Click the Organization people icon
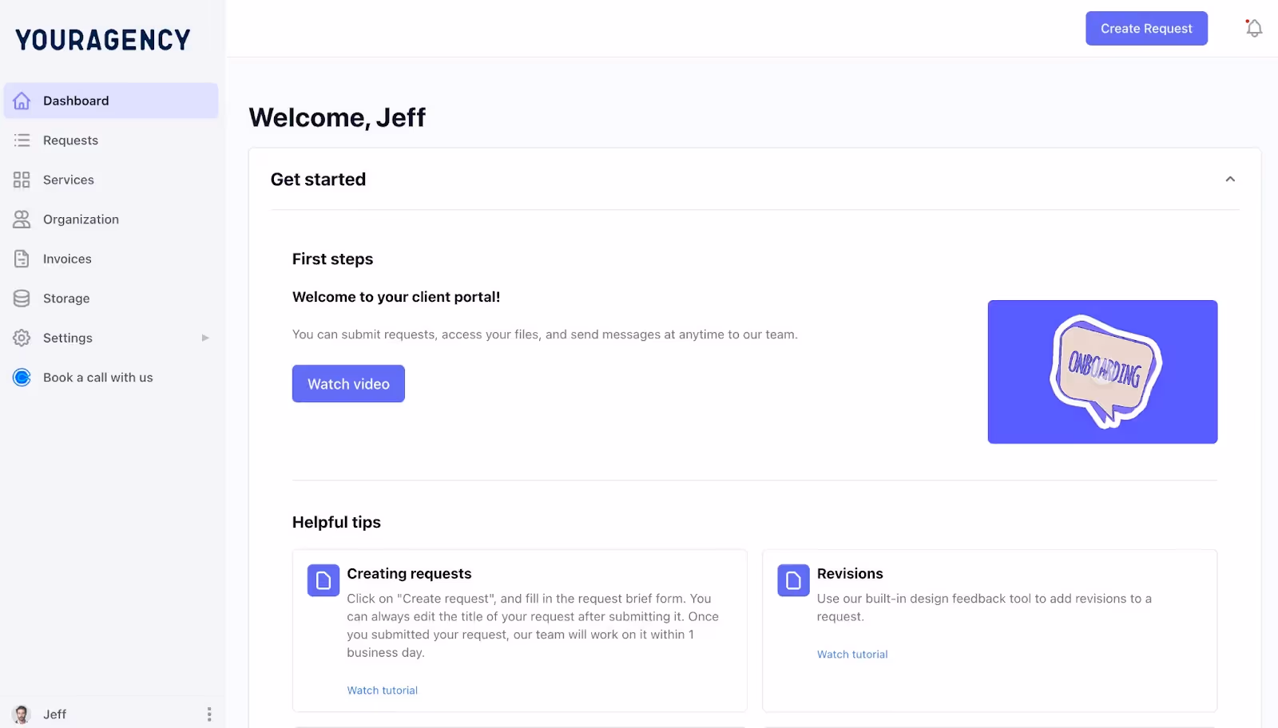The height and width of the screenshot is (728, 1278). (22, 220)
